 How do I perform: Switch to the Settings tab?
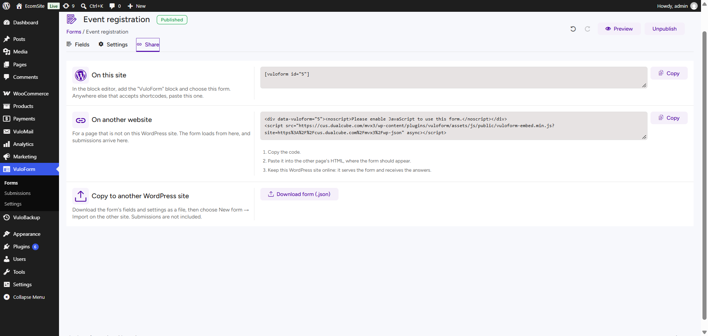pos(113,45)
